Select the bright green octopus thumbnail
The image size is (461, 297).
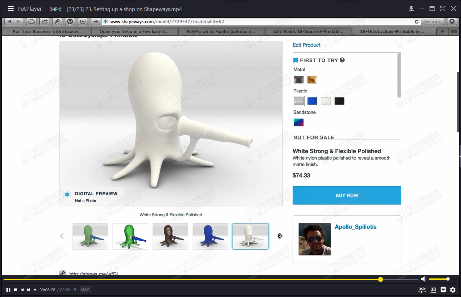point(130,236)
